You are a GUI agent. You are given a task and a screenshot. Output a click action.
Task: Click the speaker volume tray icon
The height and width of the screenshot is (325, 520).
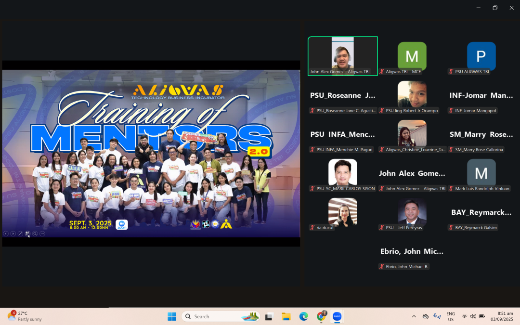(473, 316)
